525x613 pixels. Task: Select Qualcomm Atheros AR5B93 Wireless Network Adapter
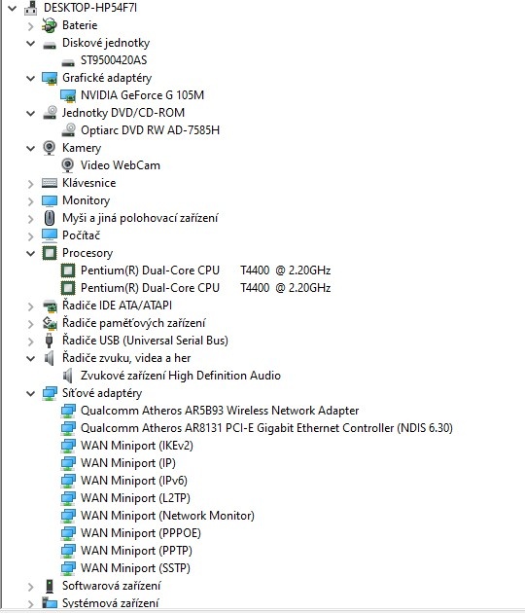click(220, 411)
